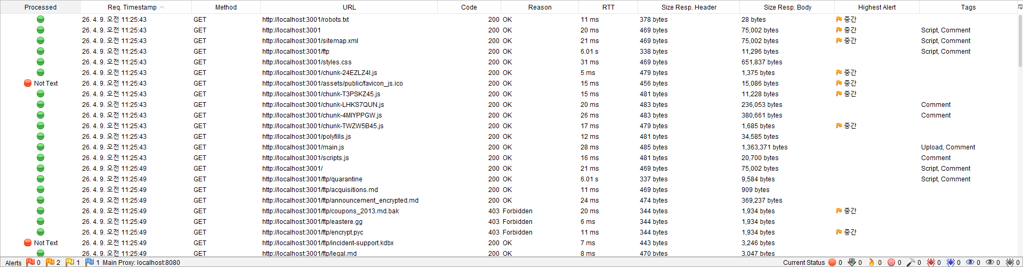Click red Not Text icon for incident-support.kdbx
The image size is (1023, 267).
pyautogui.click(x=28, y=243)
